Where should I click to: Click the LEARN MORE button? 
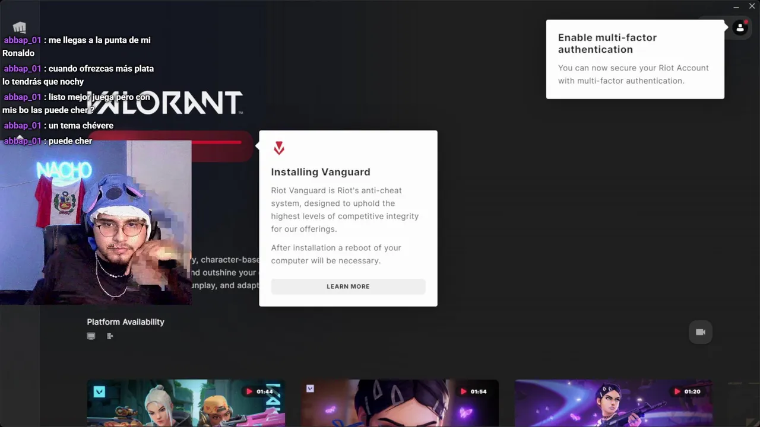tap(348, 286)
